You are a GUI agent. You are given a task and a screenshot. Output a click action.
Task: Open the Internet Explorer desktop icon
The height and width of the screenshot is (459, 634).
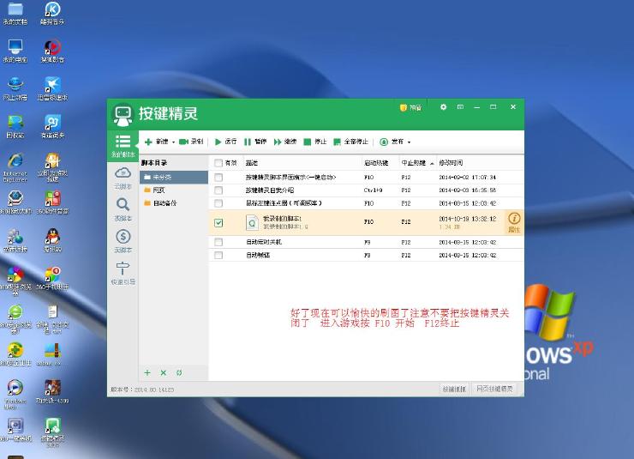click(15, 167)
